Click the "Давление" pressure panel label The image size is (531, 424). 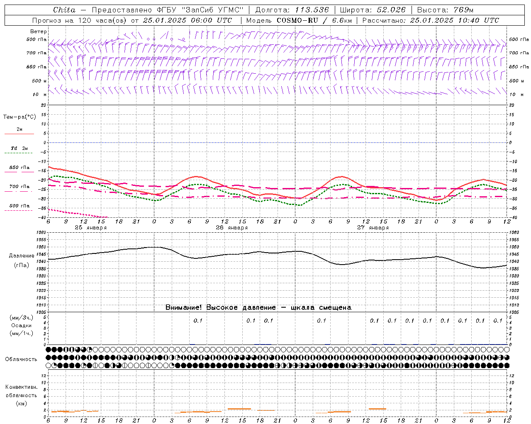[22, 256]
